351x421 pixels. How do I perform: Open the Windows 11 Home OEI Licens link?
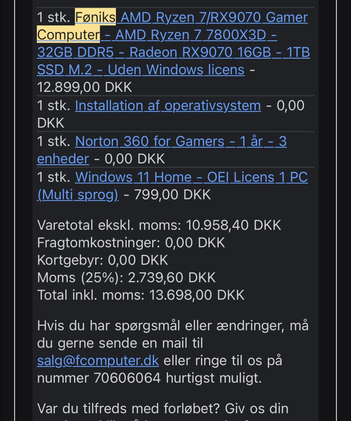(191, 177)
